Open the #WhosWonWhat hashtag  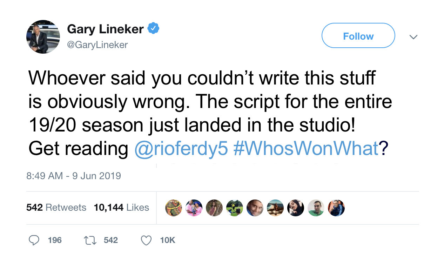(x=305, y=149)
